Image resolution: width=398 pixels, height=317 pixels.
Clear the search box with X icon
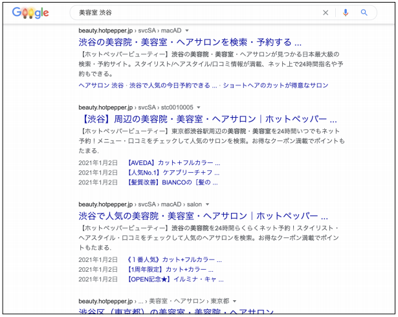tap(326, 13)
